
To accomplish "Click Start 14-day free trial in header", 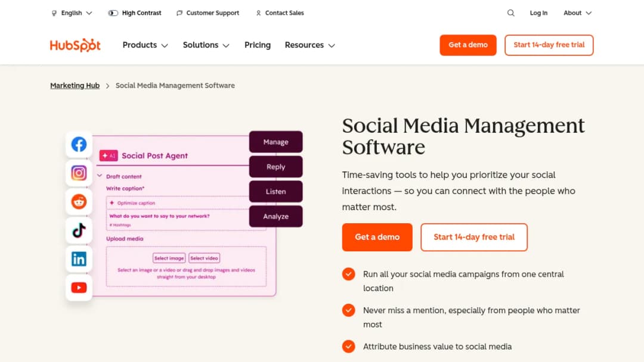I will coord(549,45).
